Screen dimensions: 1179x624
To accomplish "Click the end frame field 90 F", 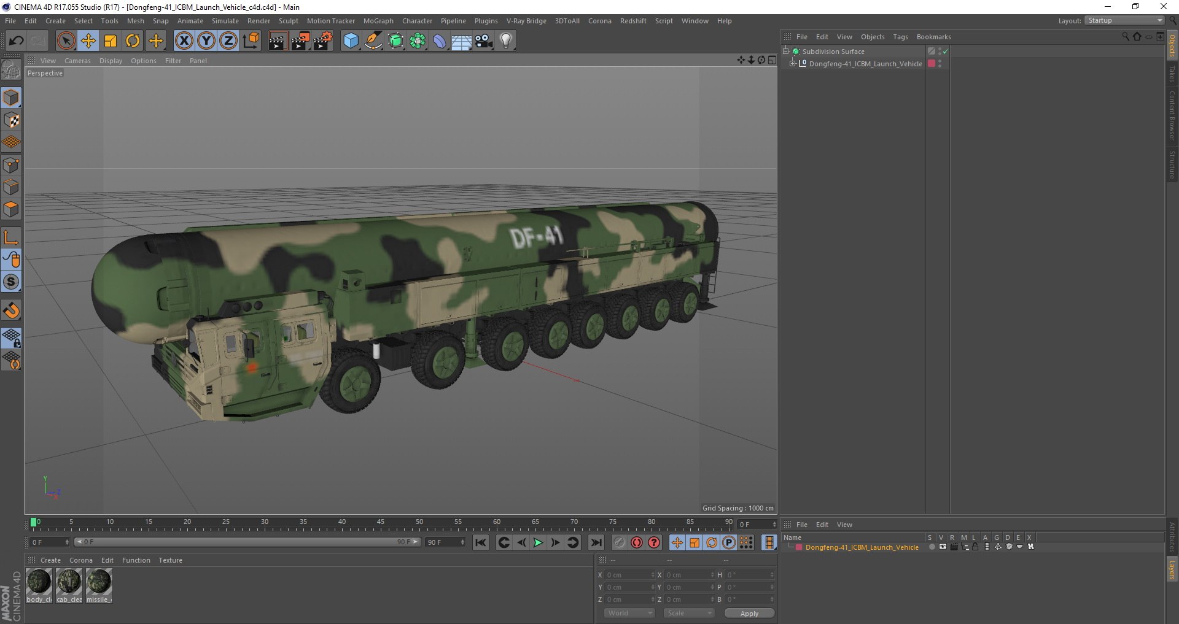I will pyautogui.click(x=446, y=542).
